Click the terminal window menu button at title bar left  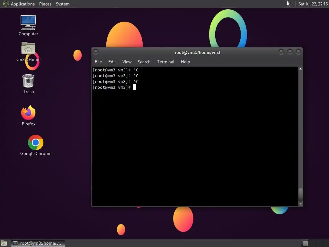click(x=96, y=52)
